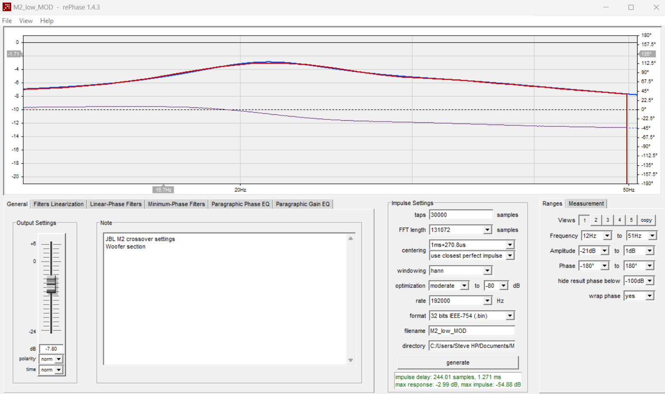Switch to the General tab
Image resolution: width=665 pixels, height=394 pixels.
17,204
